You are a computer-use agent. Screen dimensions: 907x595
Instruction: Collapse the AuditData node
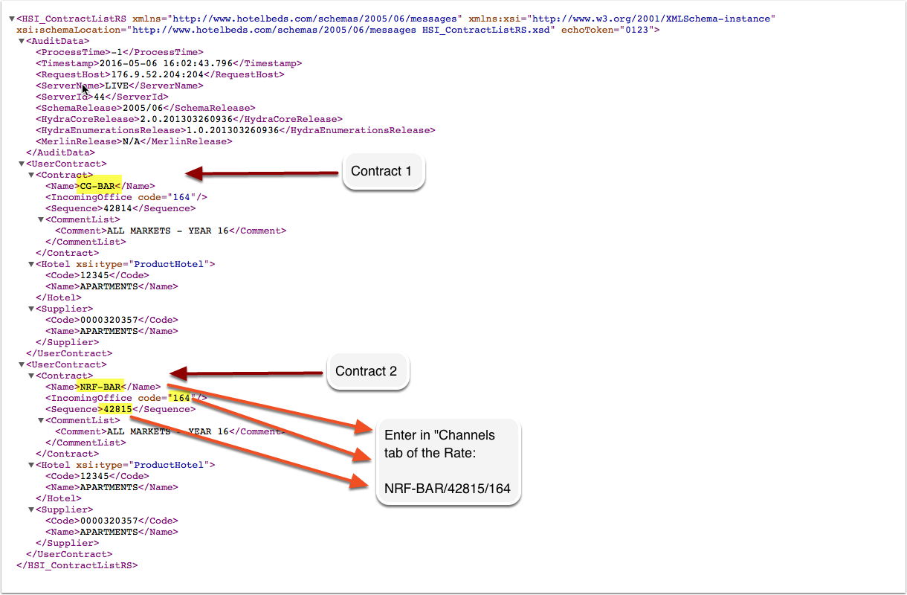[x=22, y=41]
